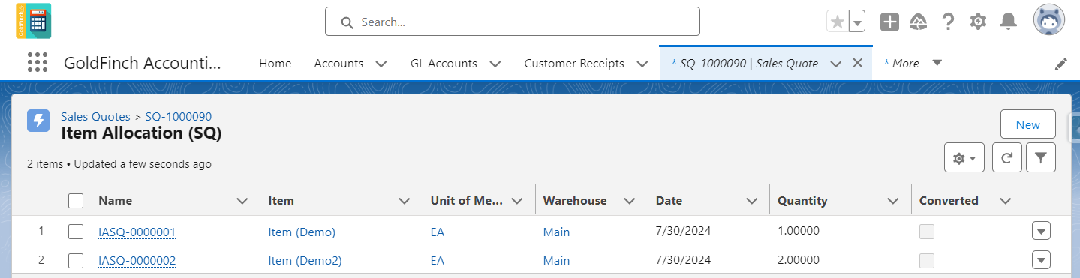Screen dimensions: 1080x278
Task: Click the favorites star icon
Action: [x=838, y=22]
